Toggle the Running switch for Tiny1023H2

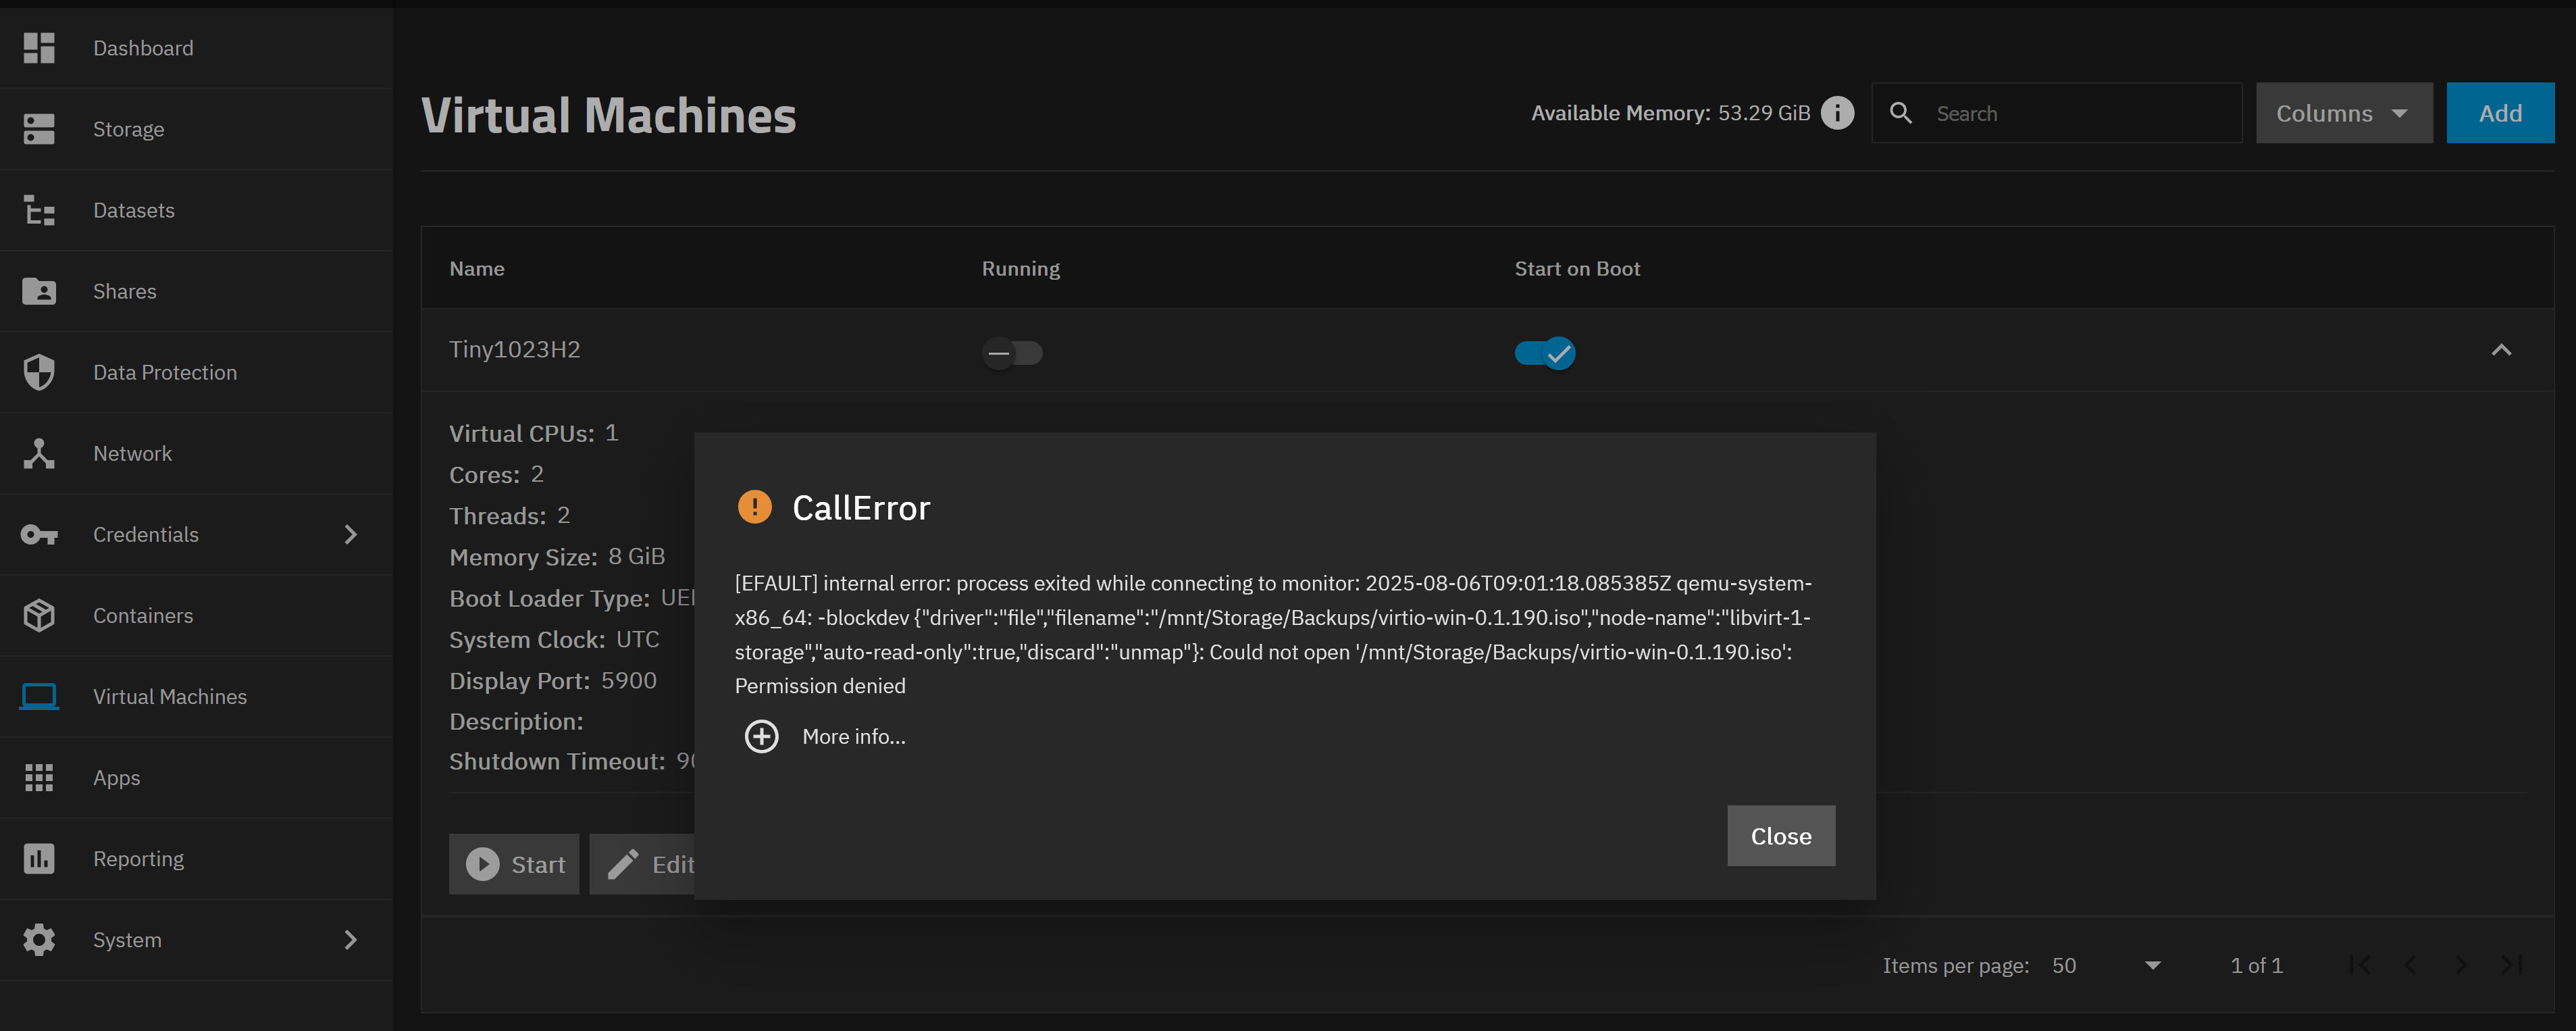pos(1011,353)
